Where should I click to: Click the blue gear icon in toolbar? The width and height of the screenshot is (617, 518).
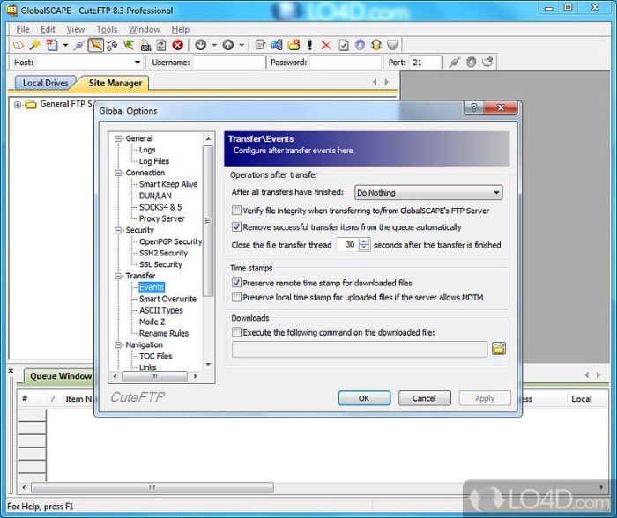point(360,45)
